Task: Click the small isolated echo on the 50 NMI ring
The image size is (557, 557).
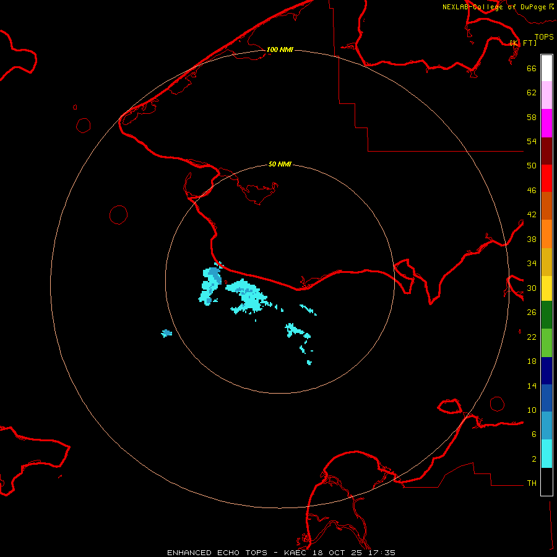Action: click(166, 333)
